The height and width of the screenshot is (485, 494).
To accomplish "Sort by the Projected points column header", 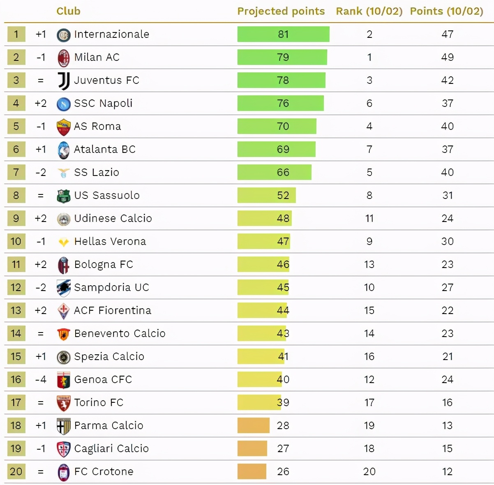I will (x=281, y=11).
